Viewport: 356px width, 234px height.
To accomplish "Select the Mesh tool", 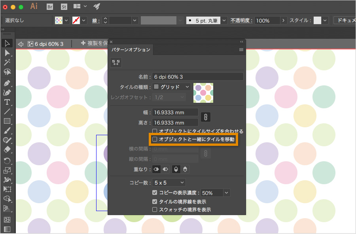I will [x=7, y=219].
